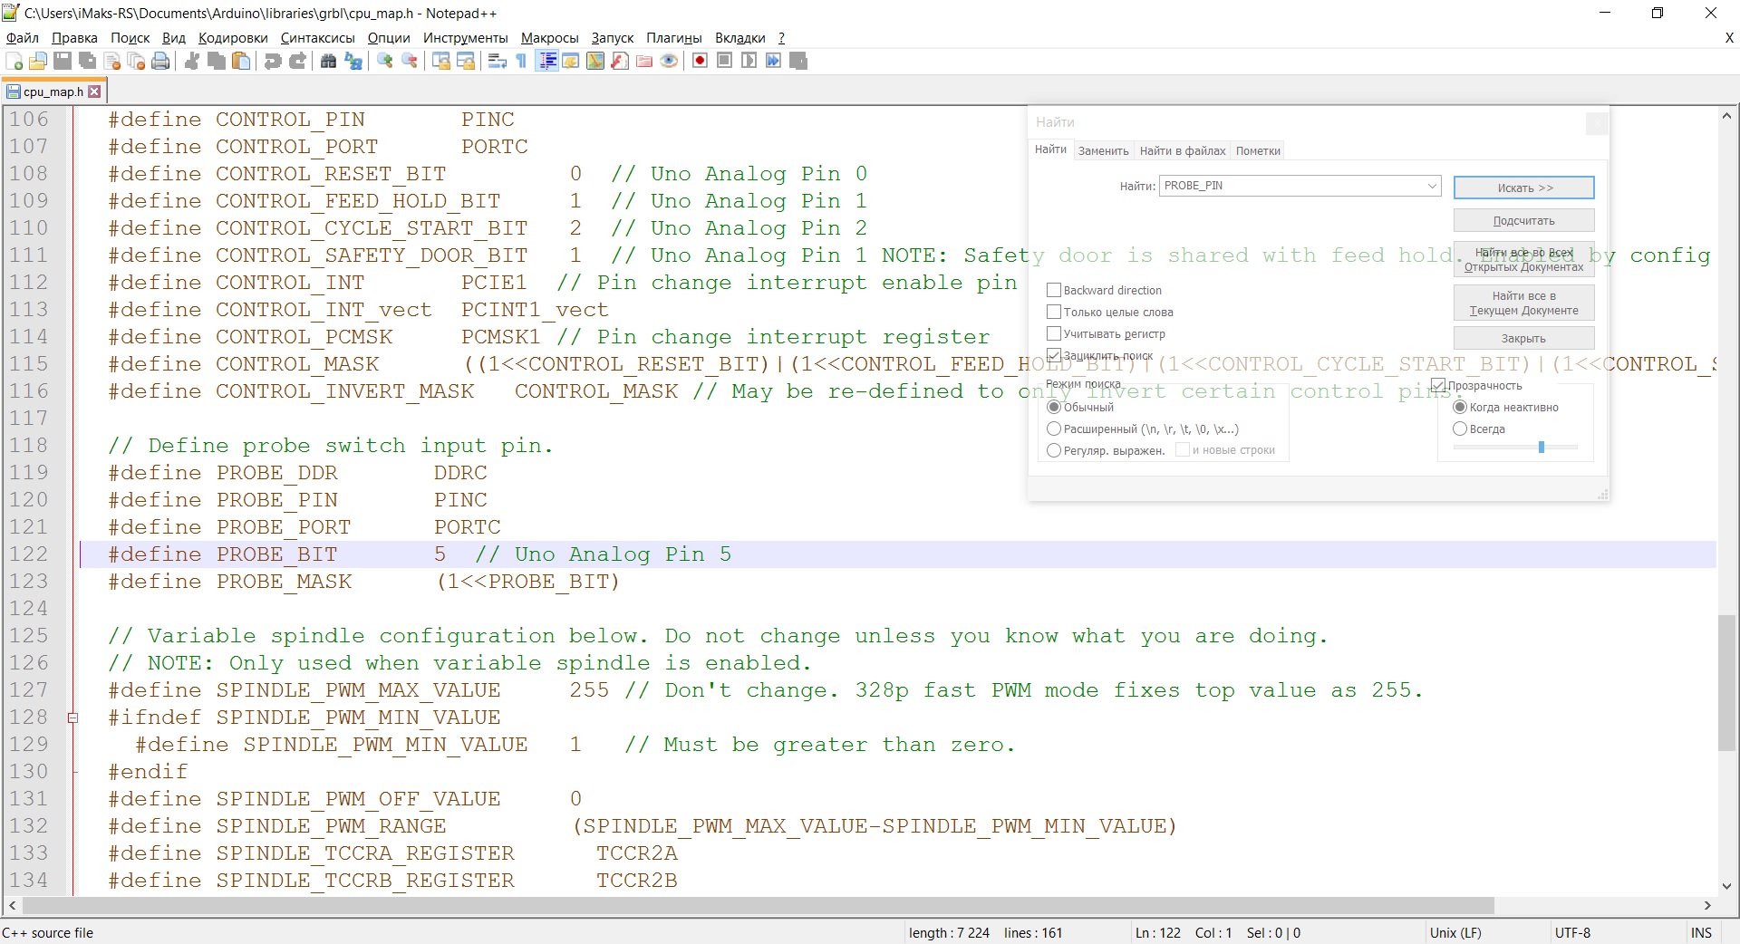Save the current file using the floppy icon
This screenshot has width=1740, height=944.
(63, 61)
